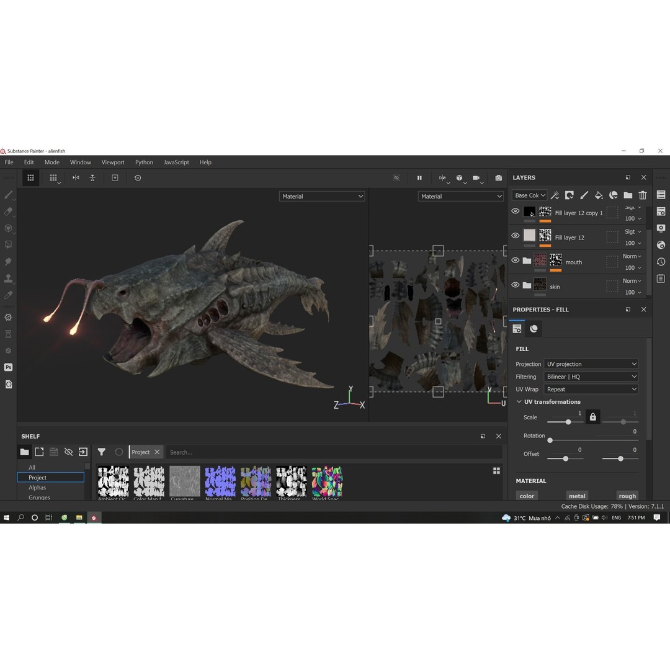Click the Shelf search field
670x670 pixels.
click(x=334, y=452)
